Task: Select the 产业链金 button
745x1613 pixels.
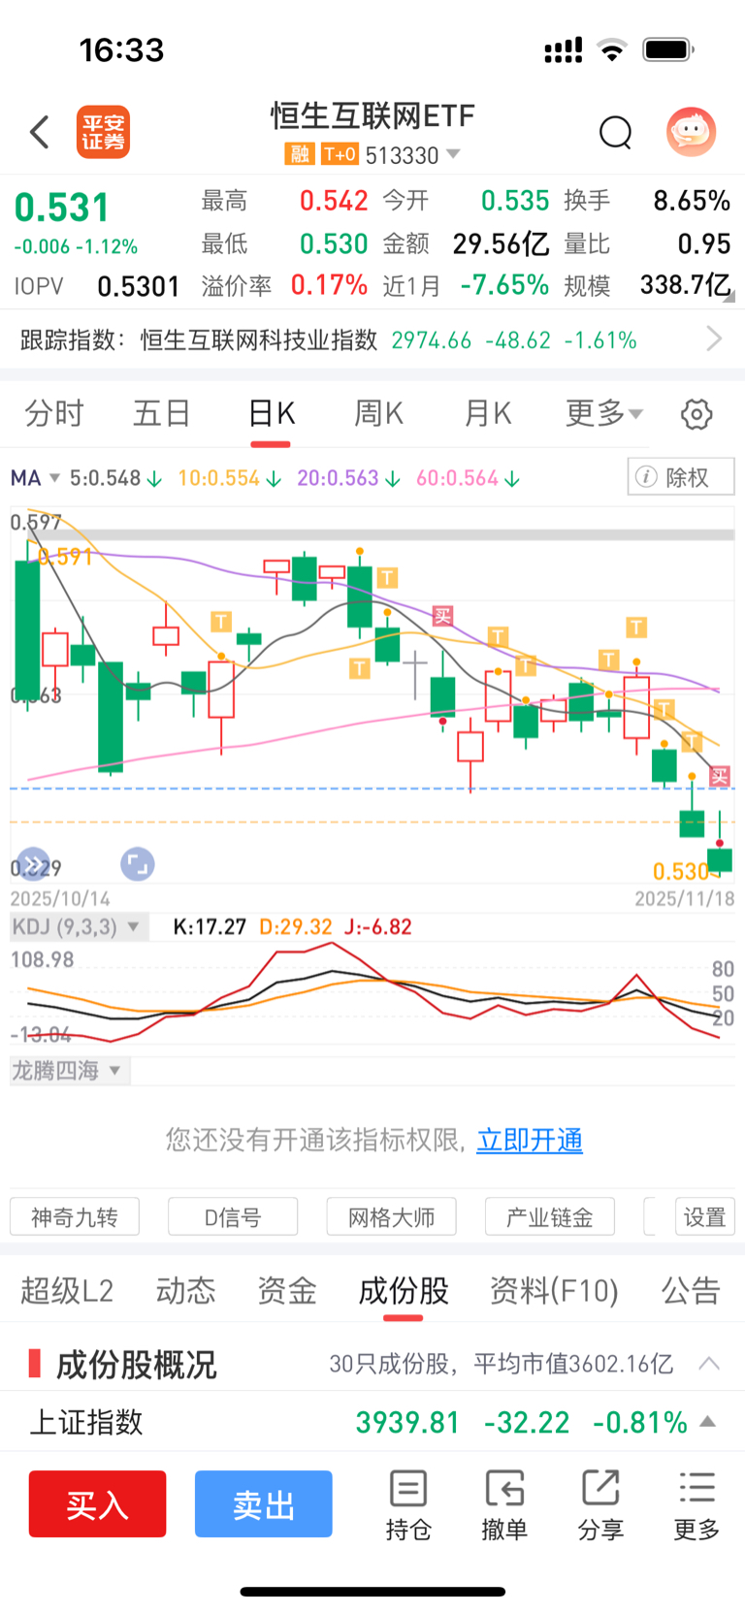Action: point(550,1216)
